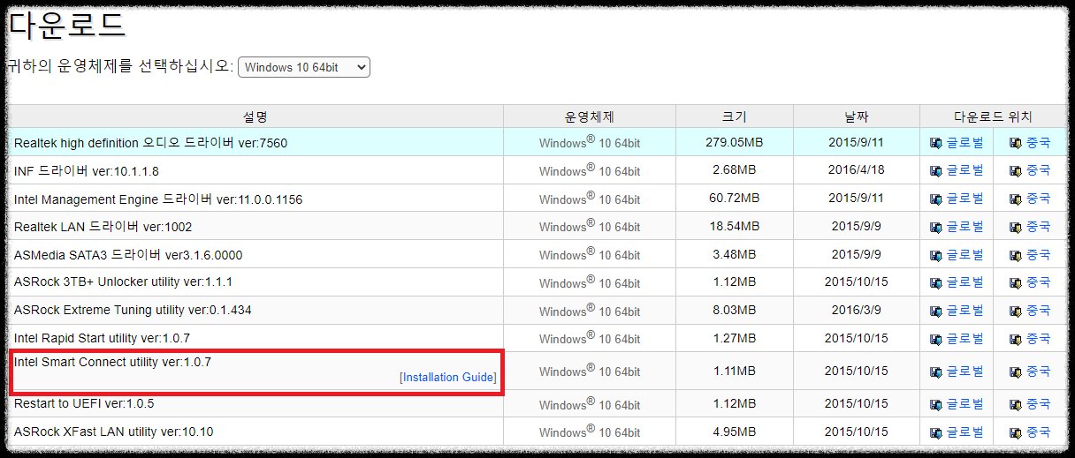Click the 다운로드 위치 column header
The width and height of the screenshot is (1075, 458).
(x=994, y=116)
